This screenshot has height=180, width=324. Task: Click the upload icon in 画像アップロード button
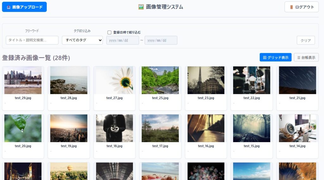coord(9,7)
